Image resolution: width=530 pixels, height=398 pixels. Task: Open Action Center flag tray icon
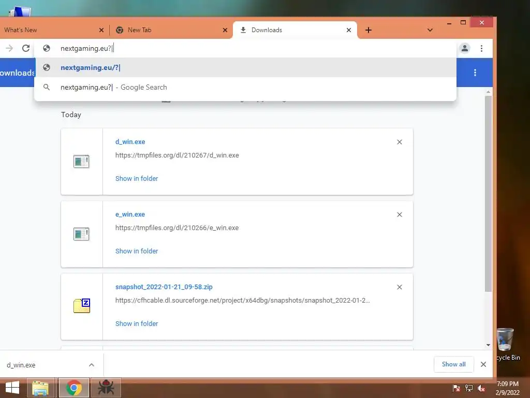coord(457,388)
